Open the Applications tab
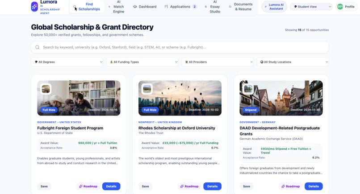Image resolution: width=360 pixels, height=194 pixels. (181, 7)
